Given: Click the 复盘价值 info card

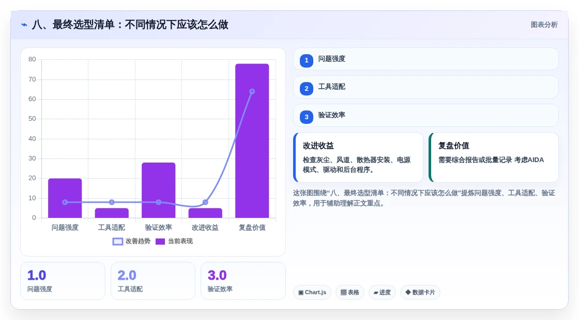Looking at the screenshot, I should point(494,157).
